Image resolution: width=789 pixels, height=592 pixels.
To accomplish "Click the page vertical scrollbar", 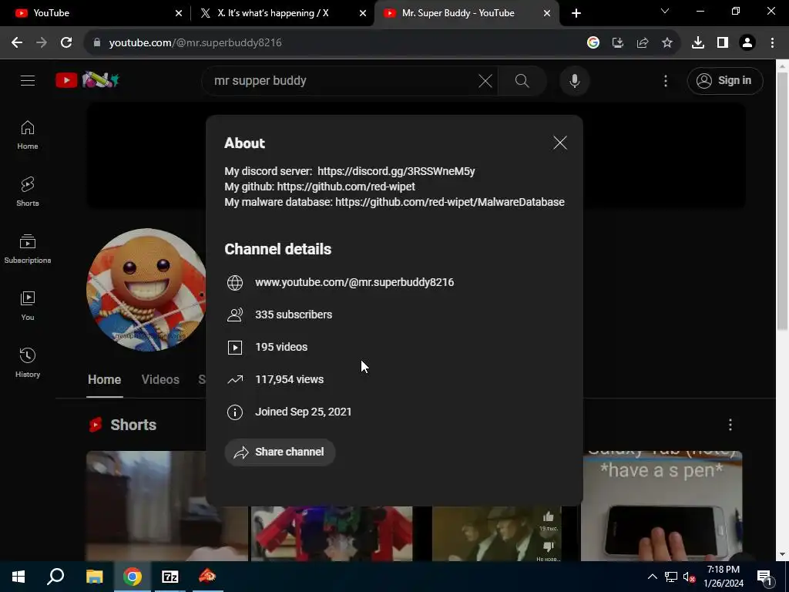I will point(783,201).
